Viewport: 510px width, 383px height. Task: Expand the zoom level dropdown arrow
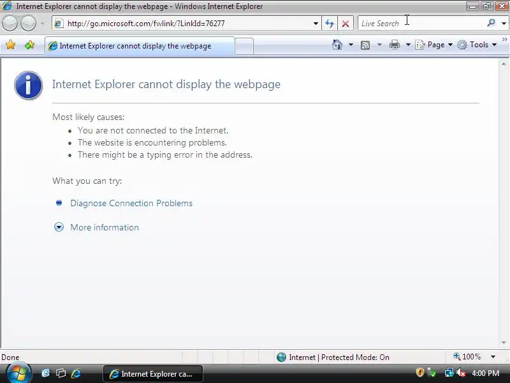tap(493, 357)
